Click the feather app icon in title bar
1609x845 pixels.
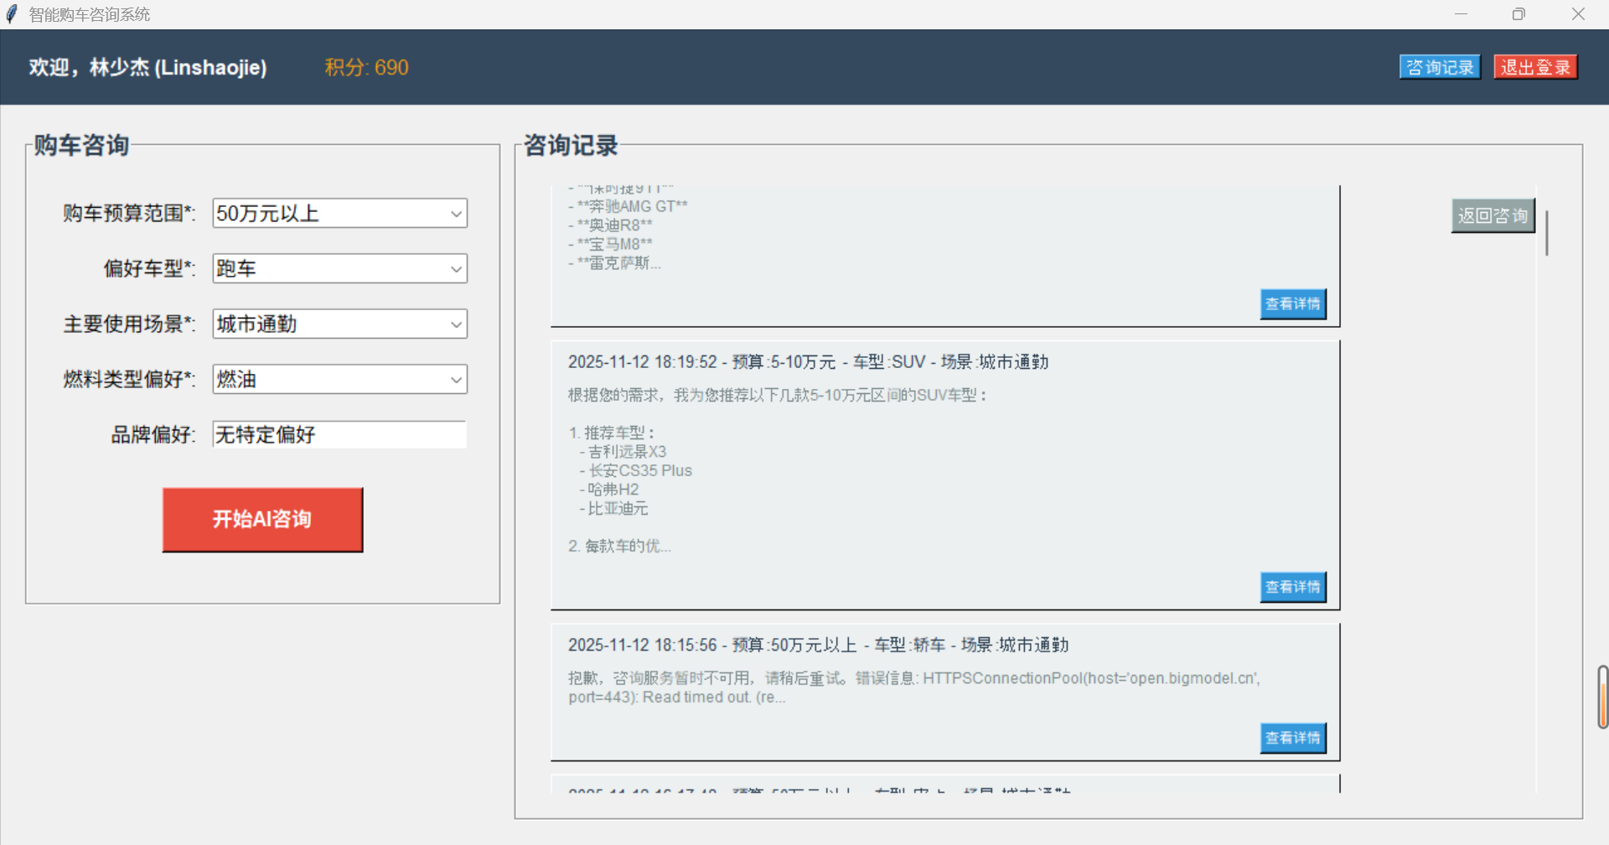12,14
